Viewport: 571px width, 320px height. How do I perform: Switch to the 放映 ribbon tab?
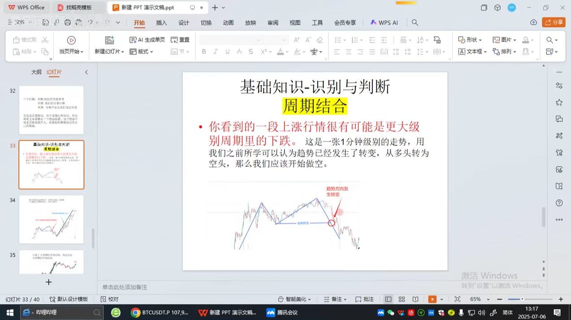(x=251, y=23)
